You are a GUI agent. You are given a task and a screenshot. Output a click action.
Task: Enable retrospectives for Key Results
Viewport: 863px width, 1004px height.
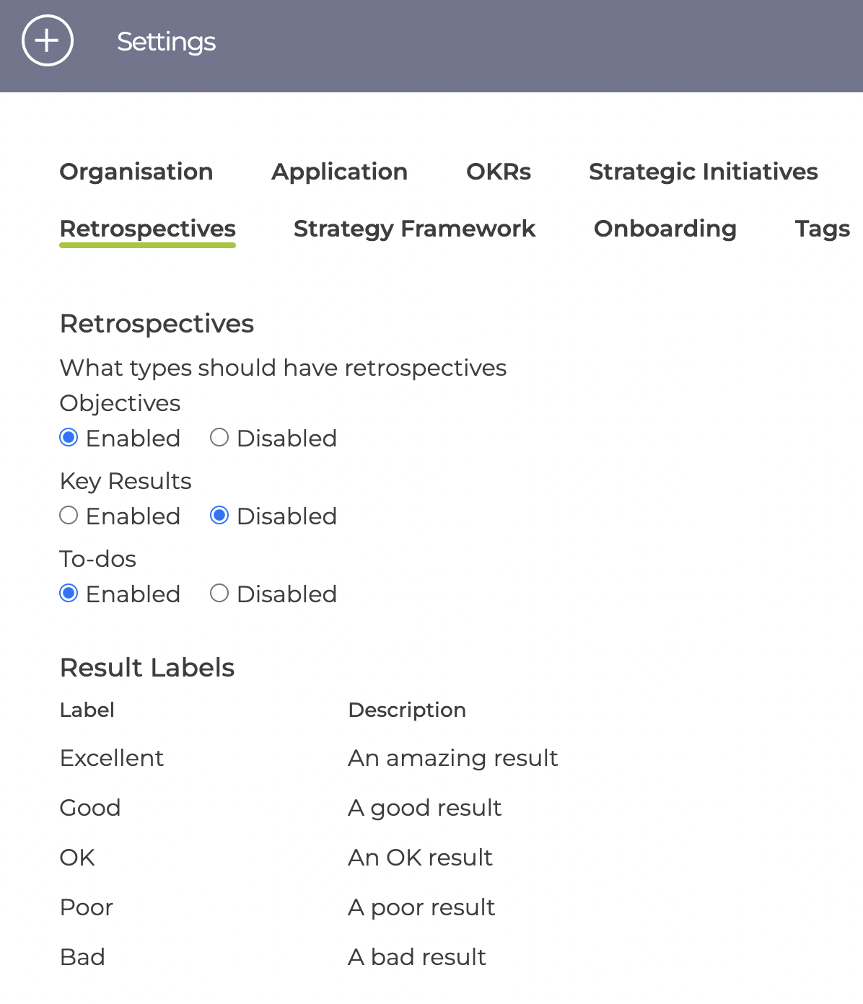coord(69,516)
